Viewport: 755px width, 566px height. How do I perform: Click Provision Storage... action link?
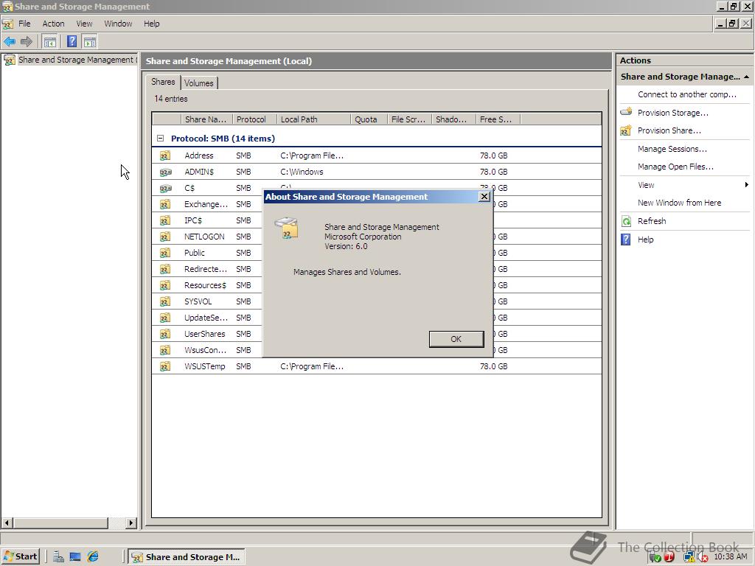tap(672, 113)
